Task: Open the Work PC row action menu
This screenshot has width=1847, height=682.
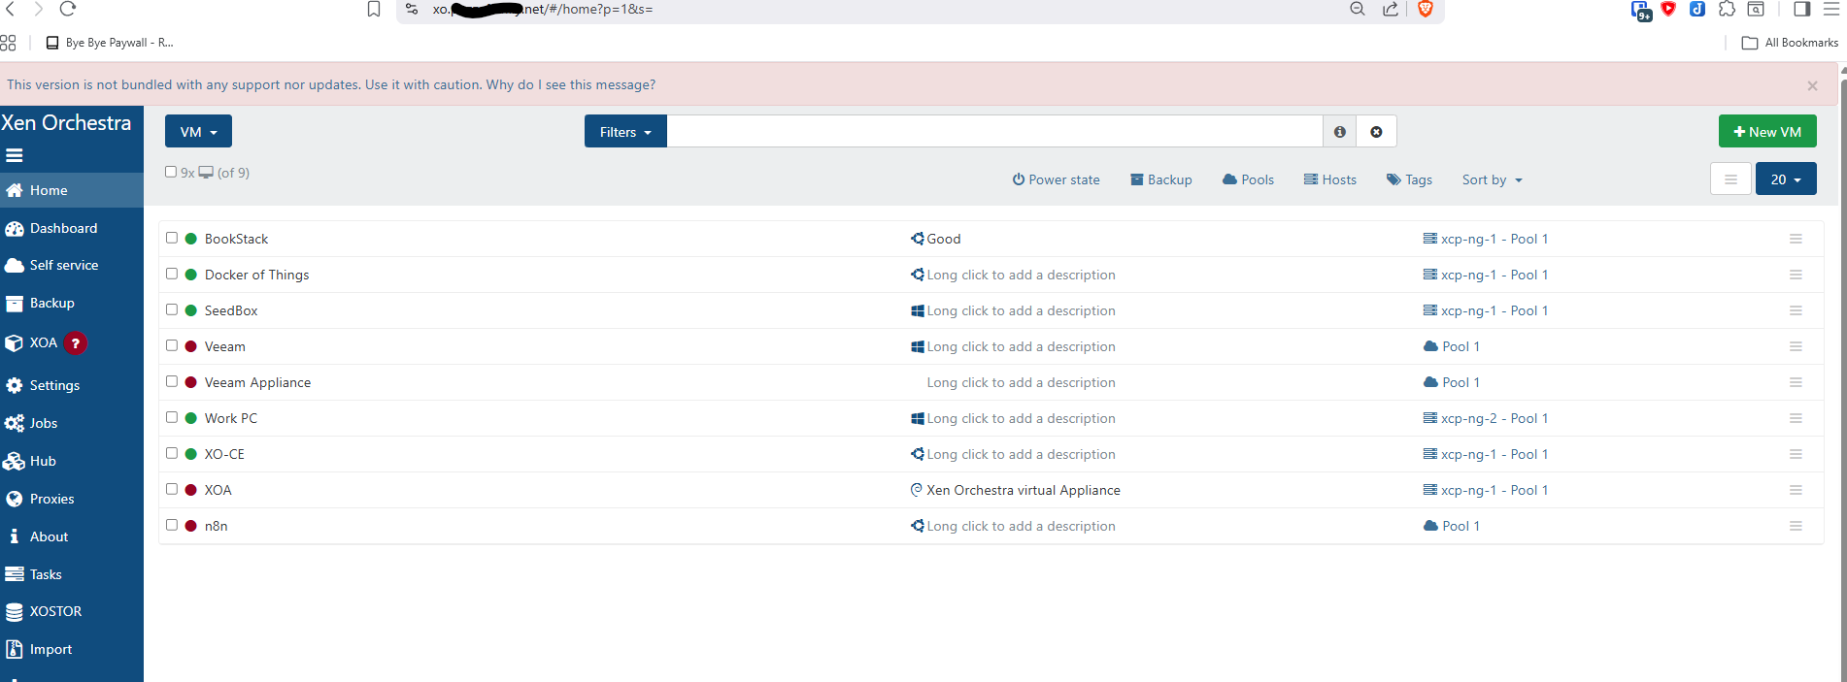Action: pyautogui.click(x=1796, y=418)
